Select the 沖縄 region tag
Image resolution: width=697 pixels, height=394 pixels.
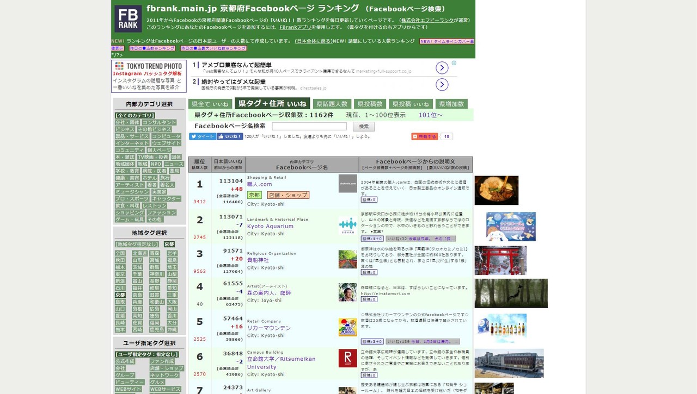coord(172,330)
